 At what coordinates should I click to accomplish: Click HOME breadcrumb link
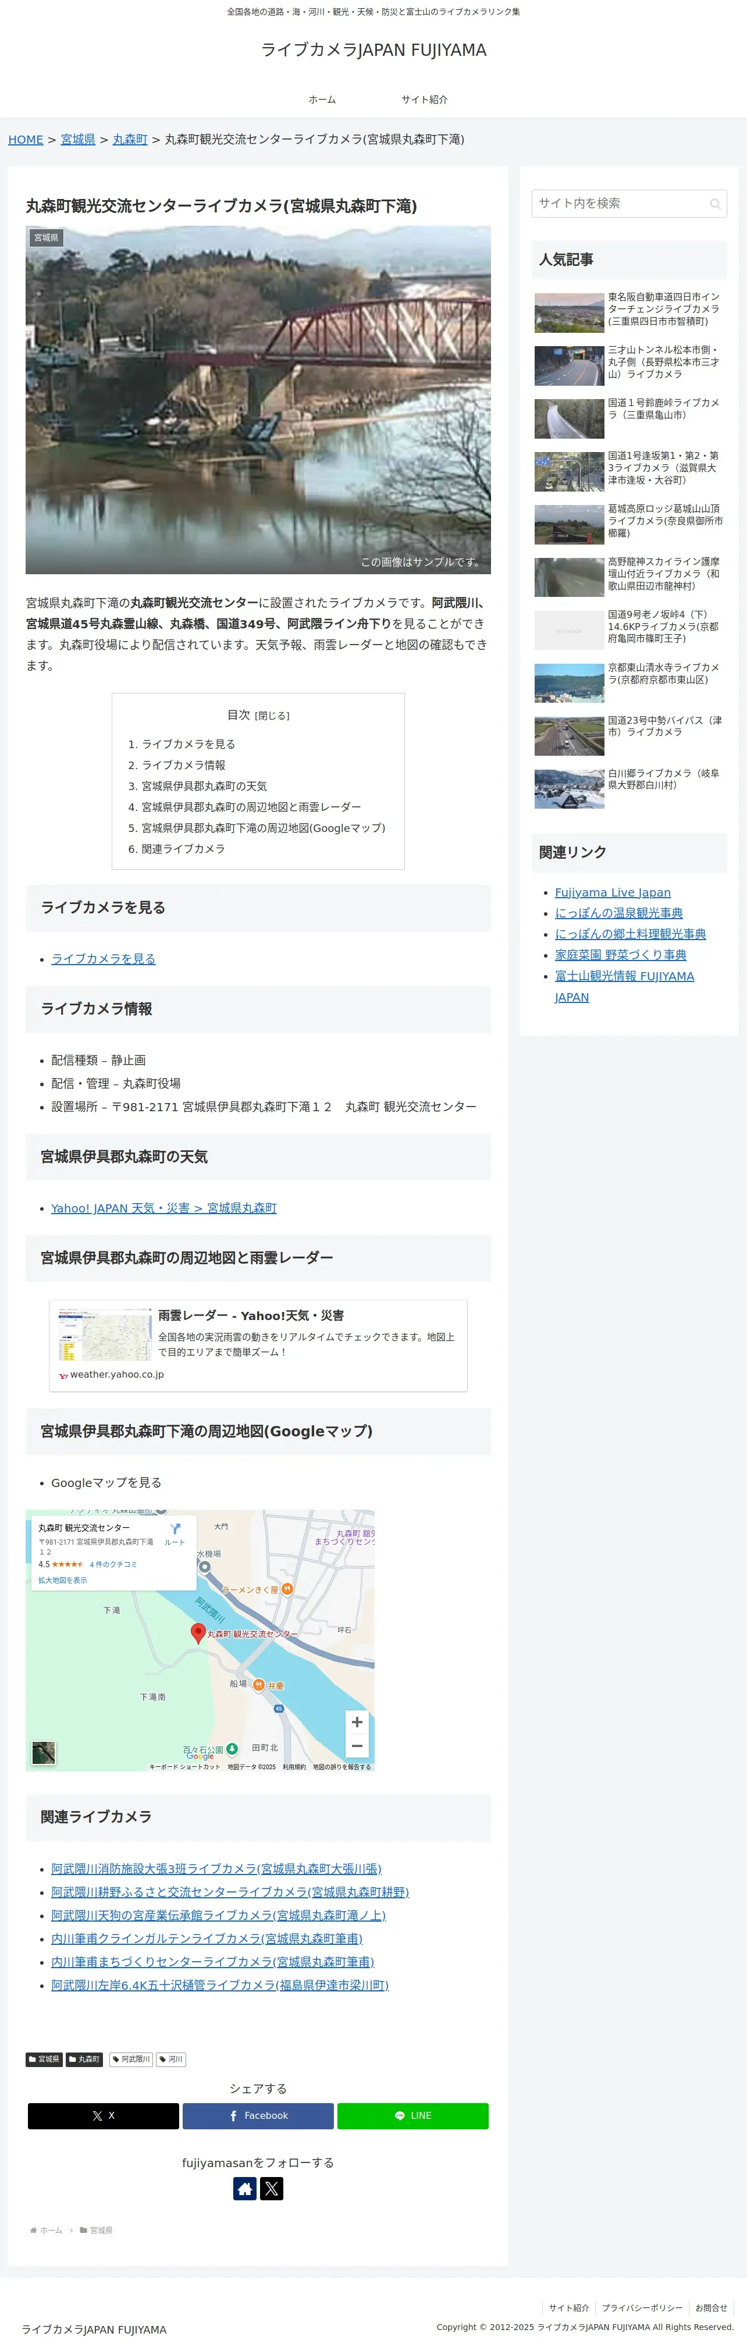click(26, 139)
